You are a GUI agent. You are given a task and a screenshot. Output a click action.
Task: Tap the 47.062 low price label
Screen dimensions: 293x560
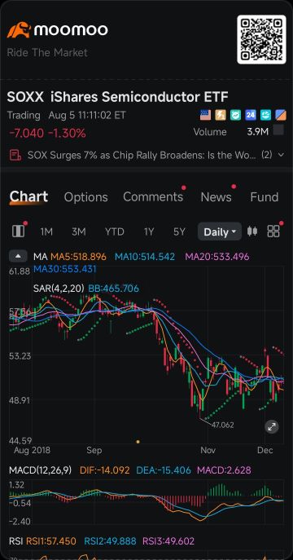click(x=223, y=425)
